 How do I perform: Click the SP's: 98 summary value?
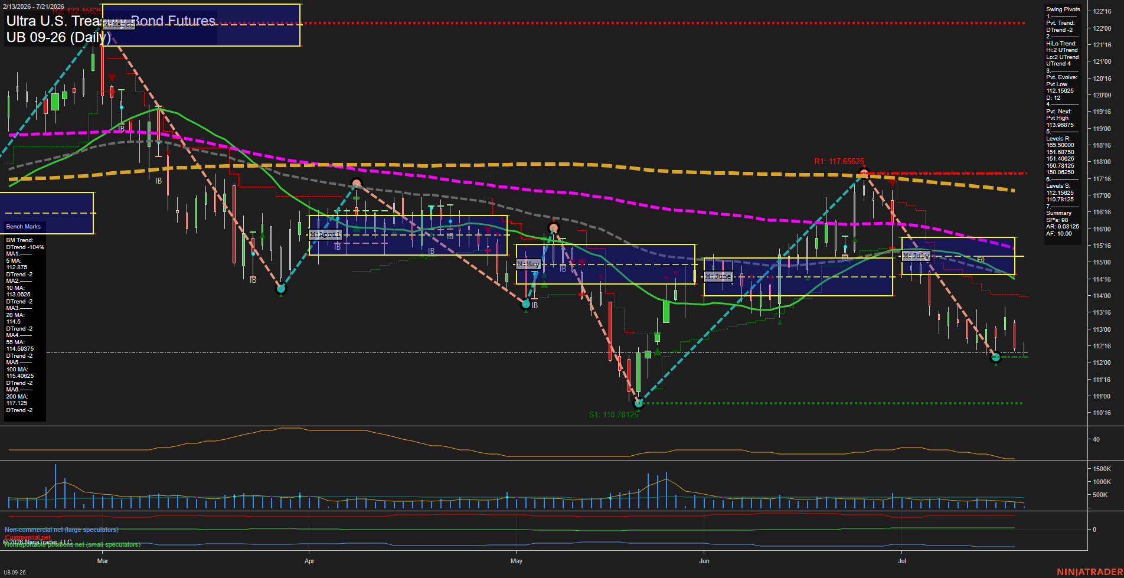point(1057,220)
